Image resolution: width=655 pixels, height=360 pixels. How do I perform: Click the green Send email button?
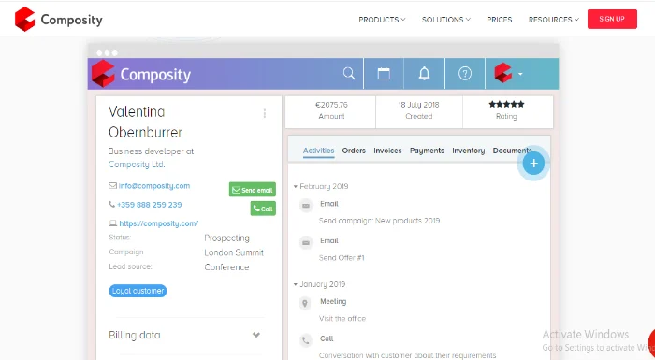click(253, 190)
